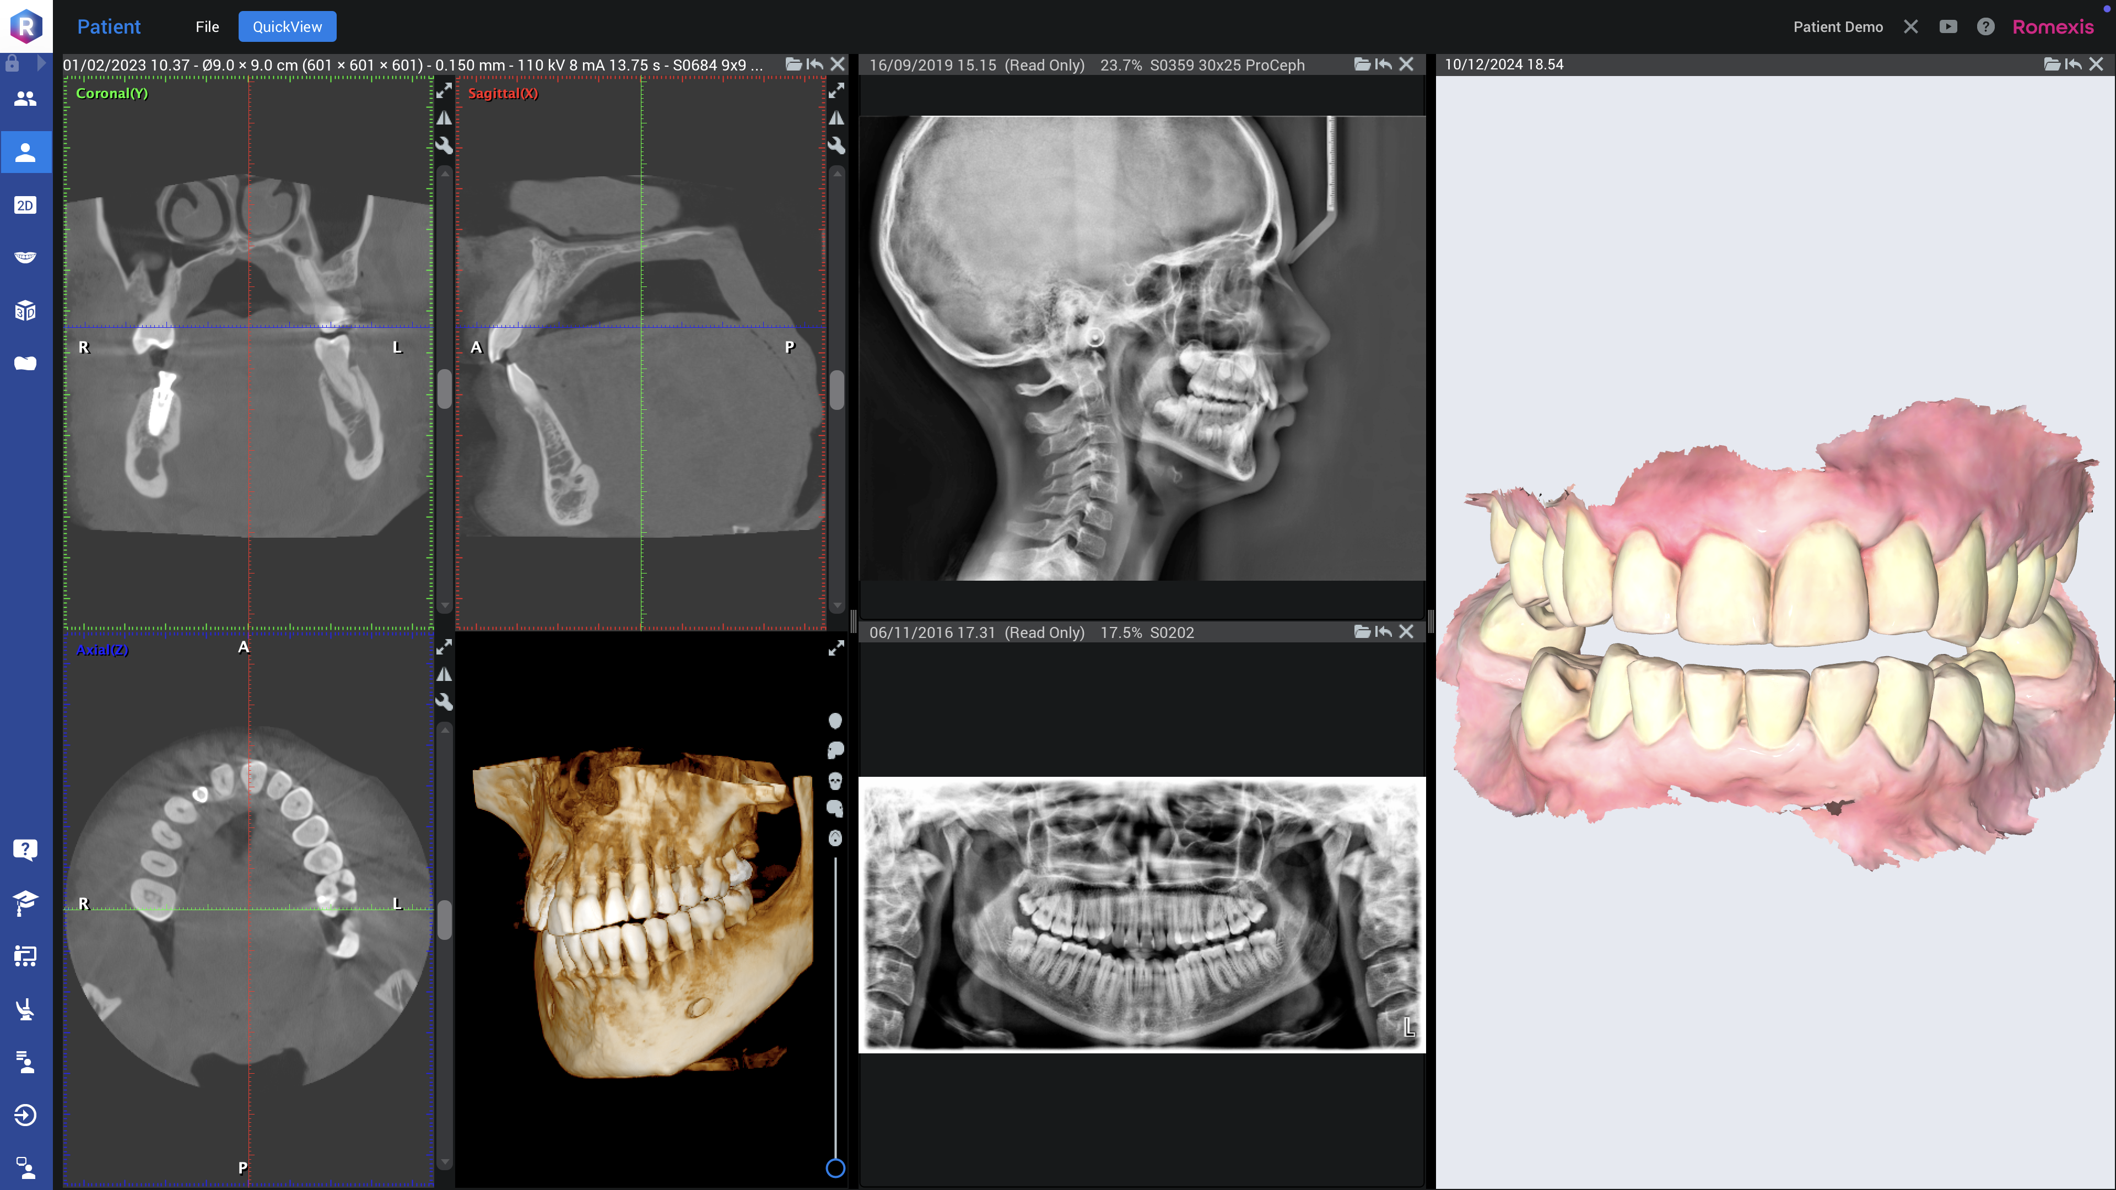The width and height of the screenshot is (2116, 1190).
Task: Click the Sagittal view scrollbar down arrow
Action: pyautogui.click(x=837, y=606)
